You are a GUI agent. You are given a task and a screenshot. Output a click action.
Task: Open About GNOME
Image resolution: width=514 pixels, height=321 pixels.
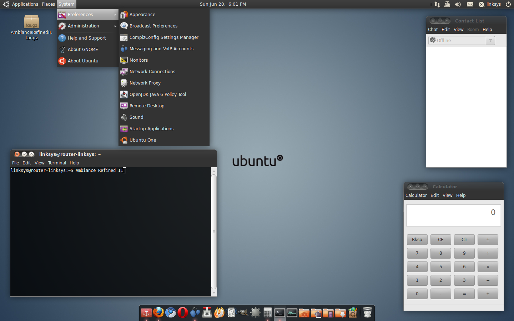[87, 50]
